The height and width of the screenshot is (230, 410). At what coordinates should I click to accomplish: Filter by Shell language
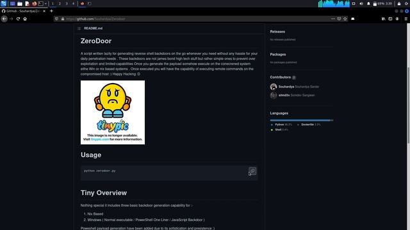(280, 130)
